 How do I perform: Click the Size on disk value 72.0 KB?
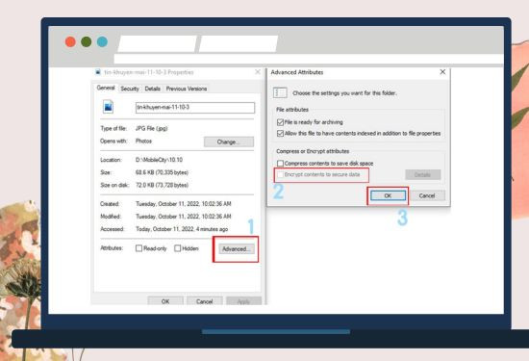coord(162,185)
